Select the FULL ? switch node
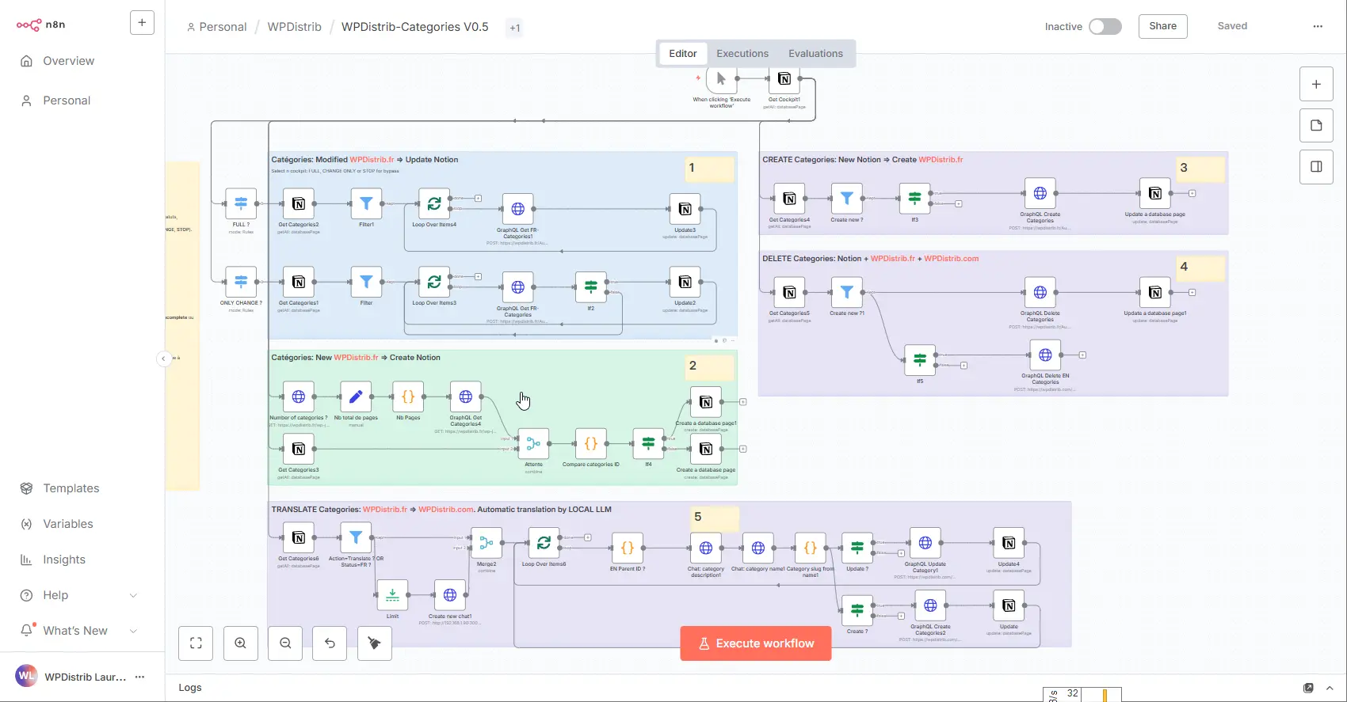 click(x=241, y=203)
